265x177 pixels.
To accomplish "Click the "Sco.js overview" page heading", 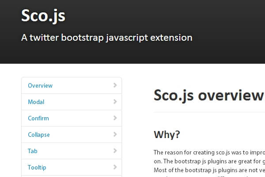I will 208,96.
